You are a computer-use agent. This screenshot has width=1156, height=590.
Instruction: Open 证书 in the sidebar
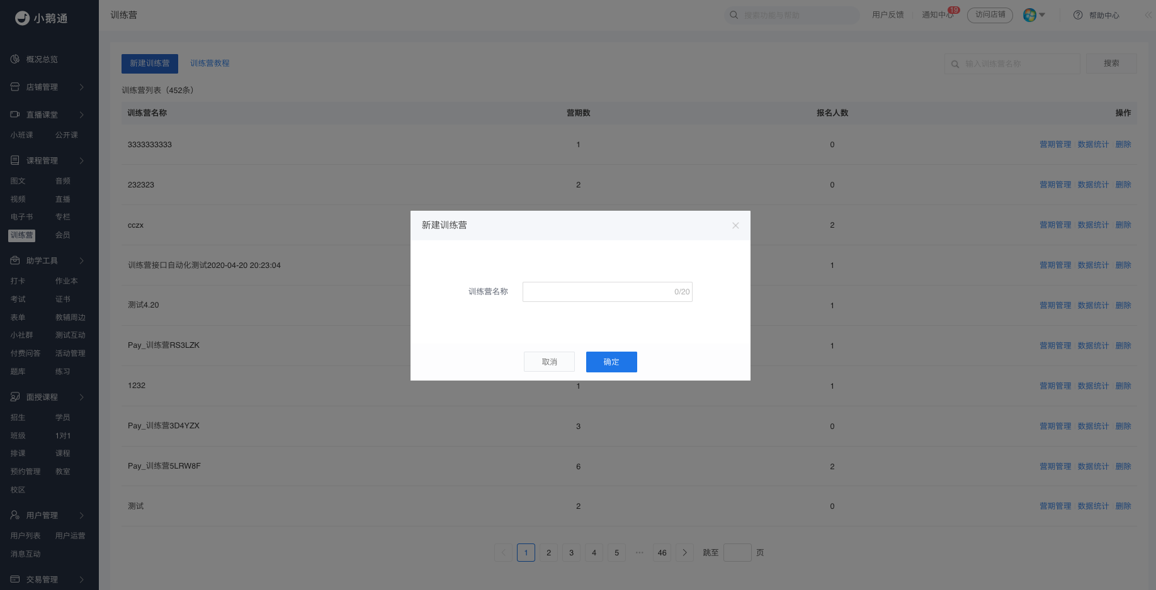[63, 299]
